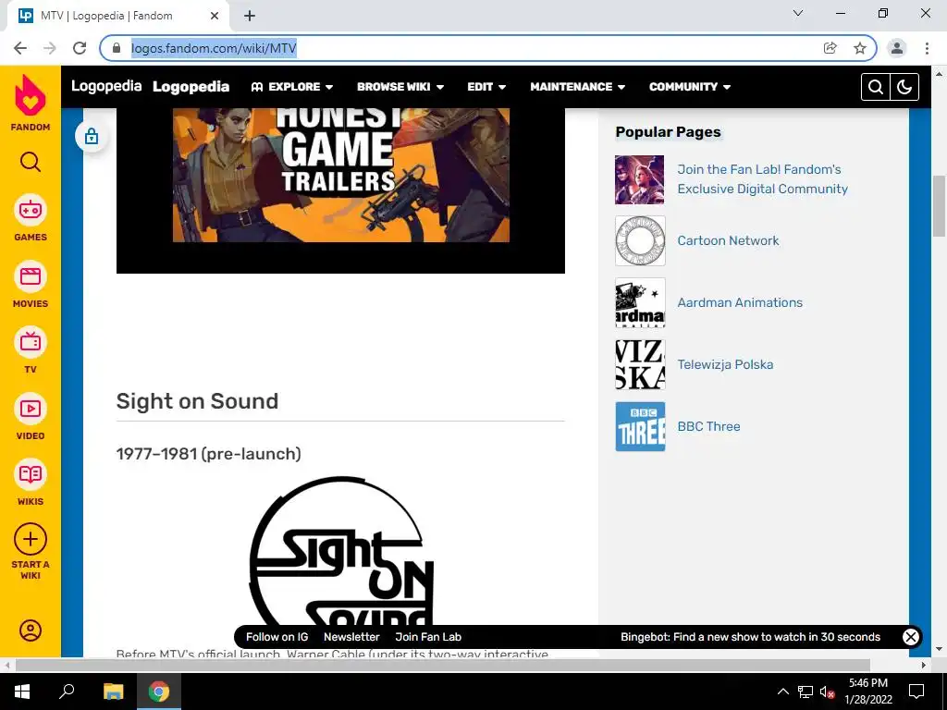This screenshot has height=710, width=947.
Task: Open the notification center icon
Action: pos(916,692)
